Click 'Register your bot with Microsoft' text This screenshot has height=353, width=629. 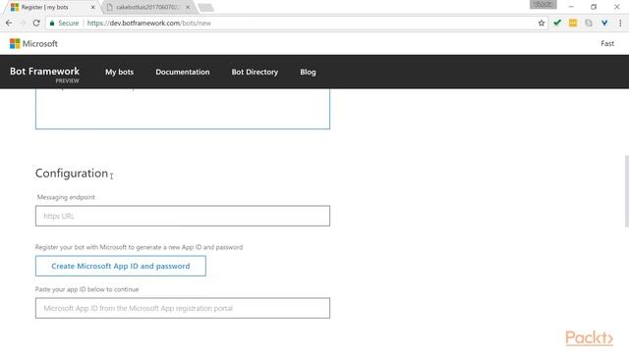click(139, 247)
